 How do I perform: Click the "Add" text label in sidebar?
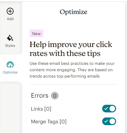(10, 19)
